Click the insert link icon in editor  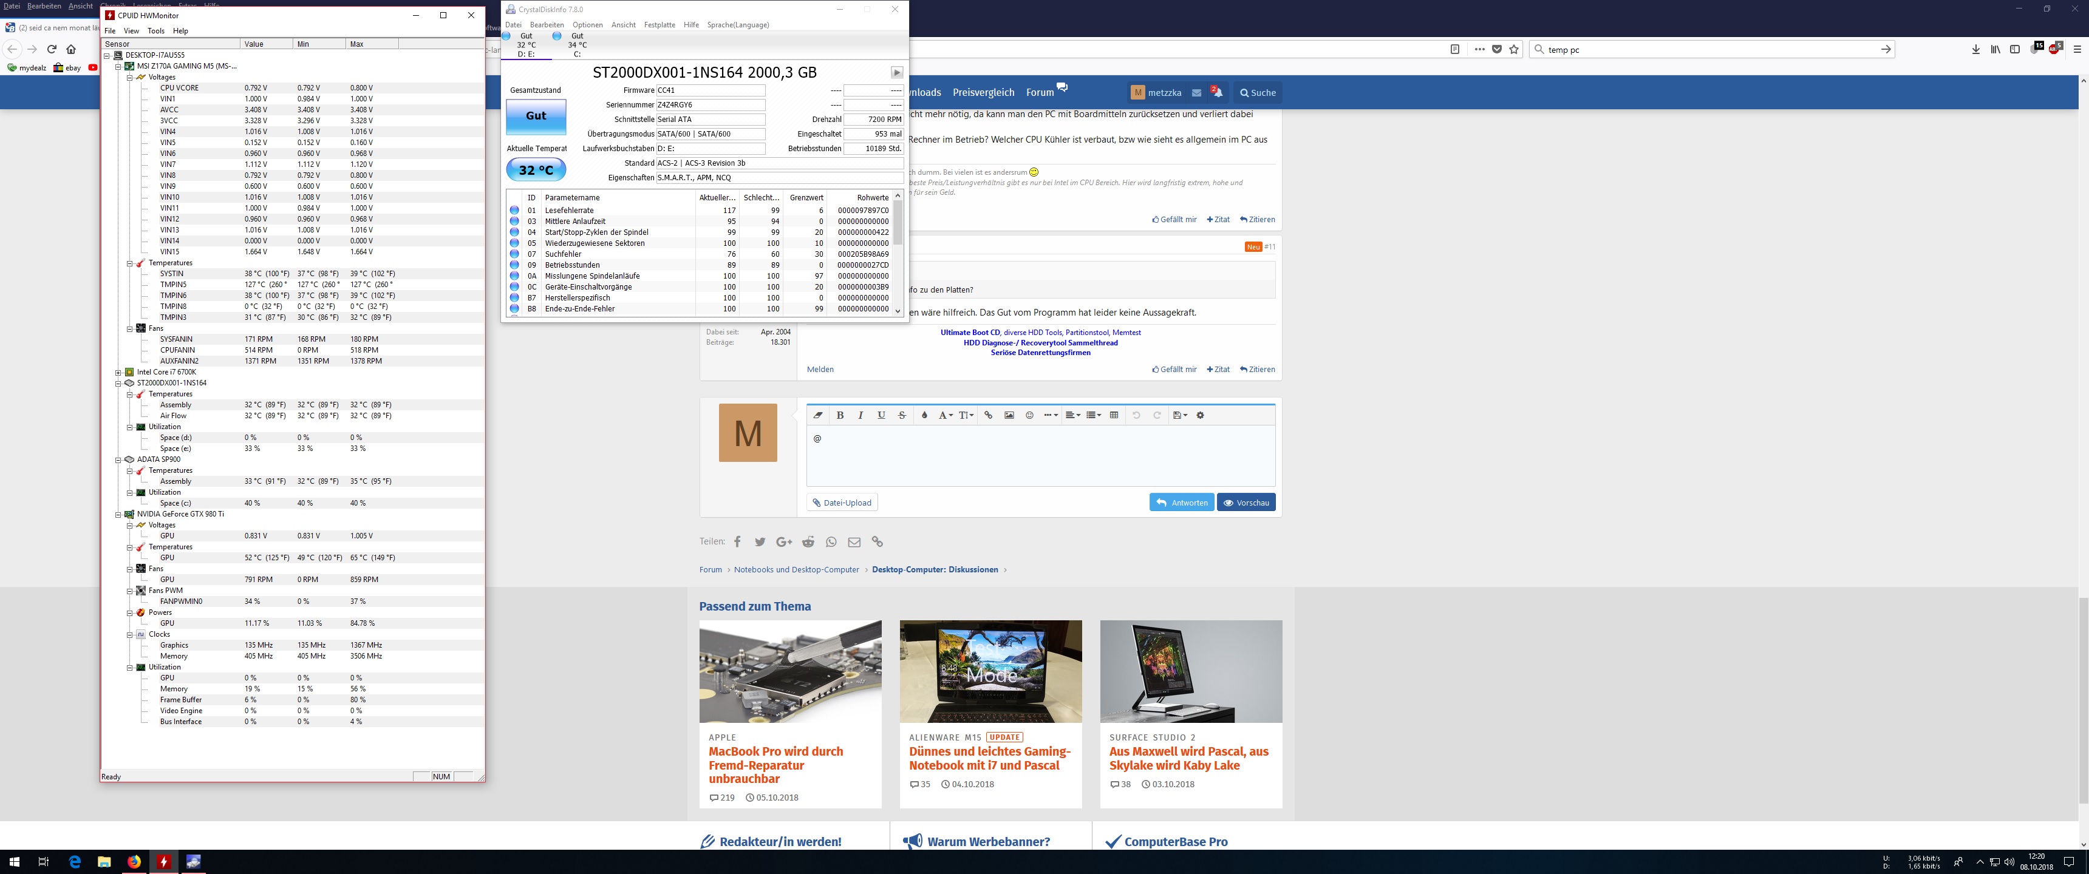[x=988, y=415]
